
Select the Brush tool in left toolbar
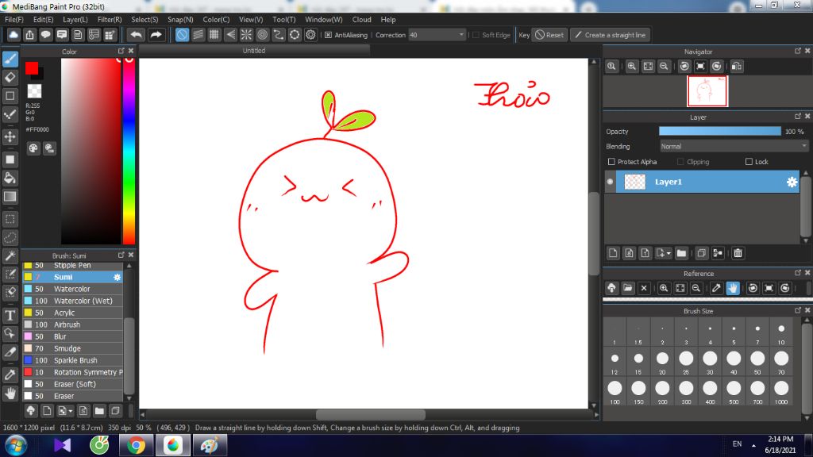[x=10, y=59]
